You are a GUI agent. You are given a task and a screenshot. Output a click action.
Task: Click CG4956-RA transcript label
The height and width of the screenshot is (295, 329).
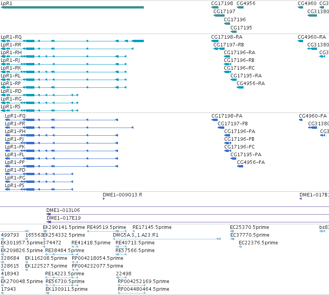click(x=251, y=84)
